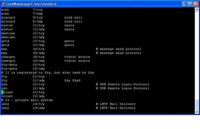This screenshot has height=129, width=200.
Task: Click 'quote' on the qotd 17/tcp line
Action: point(69,41)
